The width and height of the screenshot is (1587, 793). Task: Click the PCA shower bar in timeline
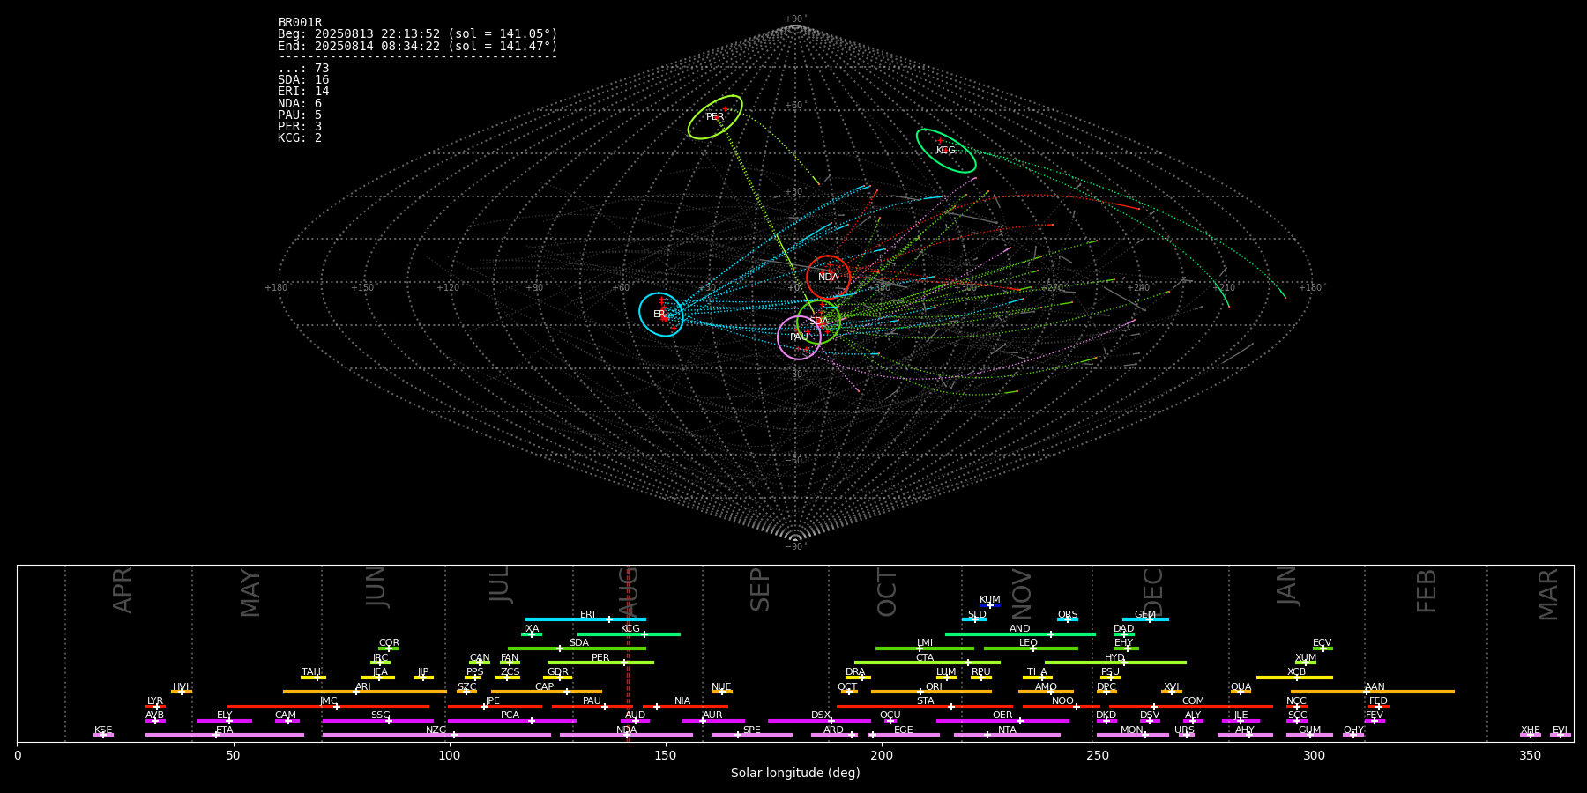pyautogui.click(x=511, y=721)
